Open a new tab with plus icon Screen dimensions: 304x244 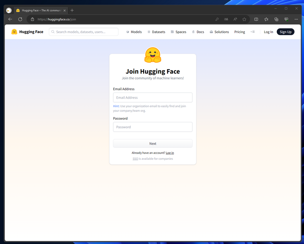72,10
